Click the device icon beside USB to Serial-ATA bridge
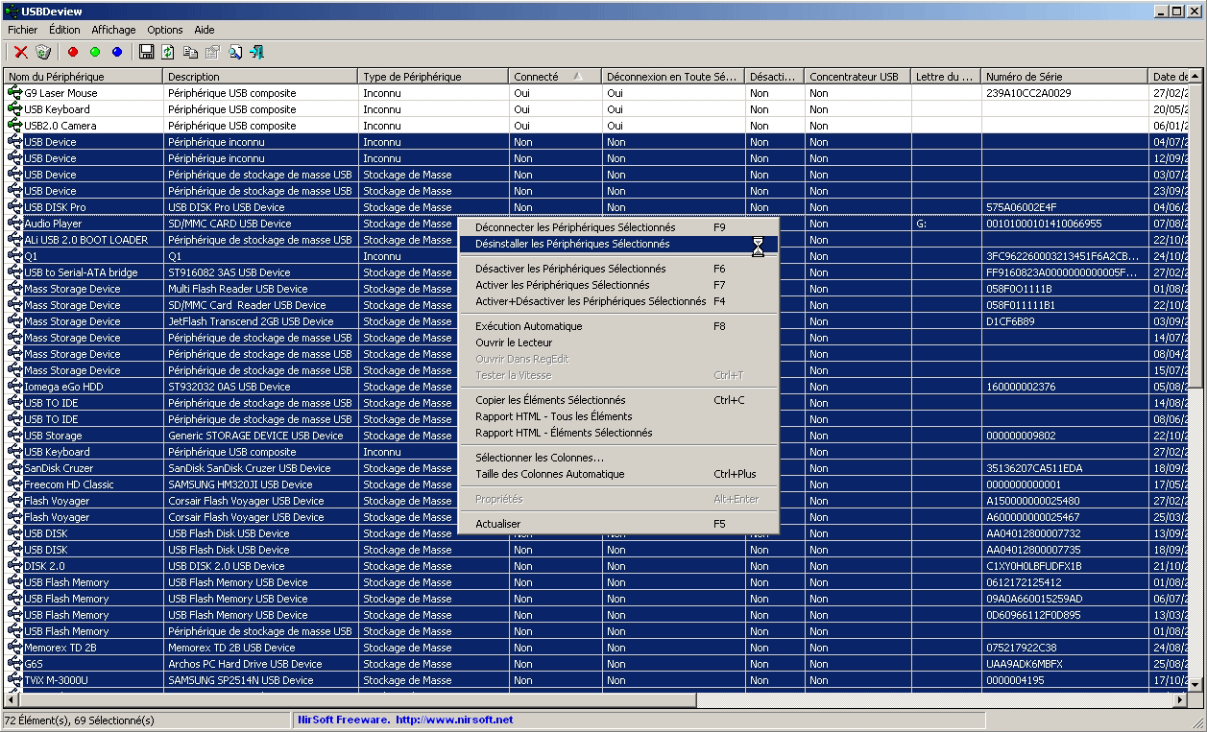Screen dimensions: 1207x732 14,272
